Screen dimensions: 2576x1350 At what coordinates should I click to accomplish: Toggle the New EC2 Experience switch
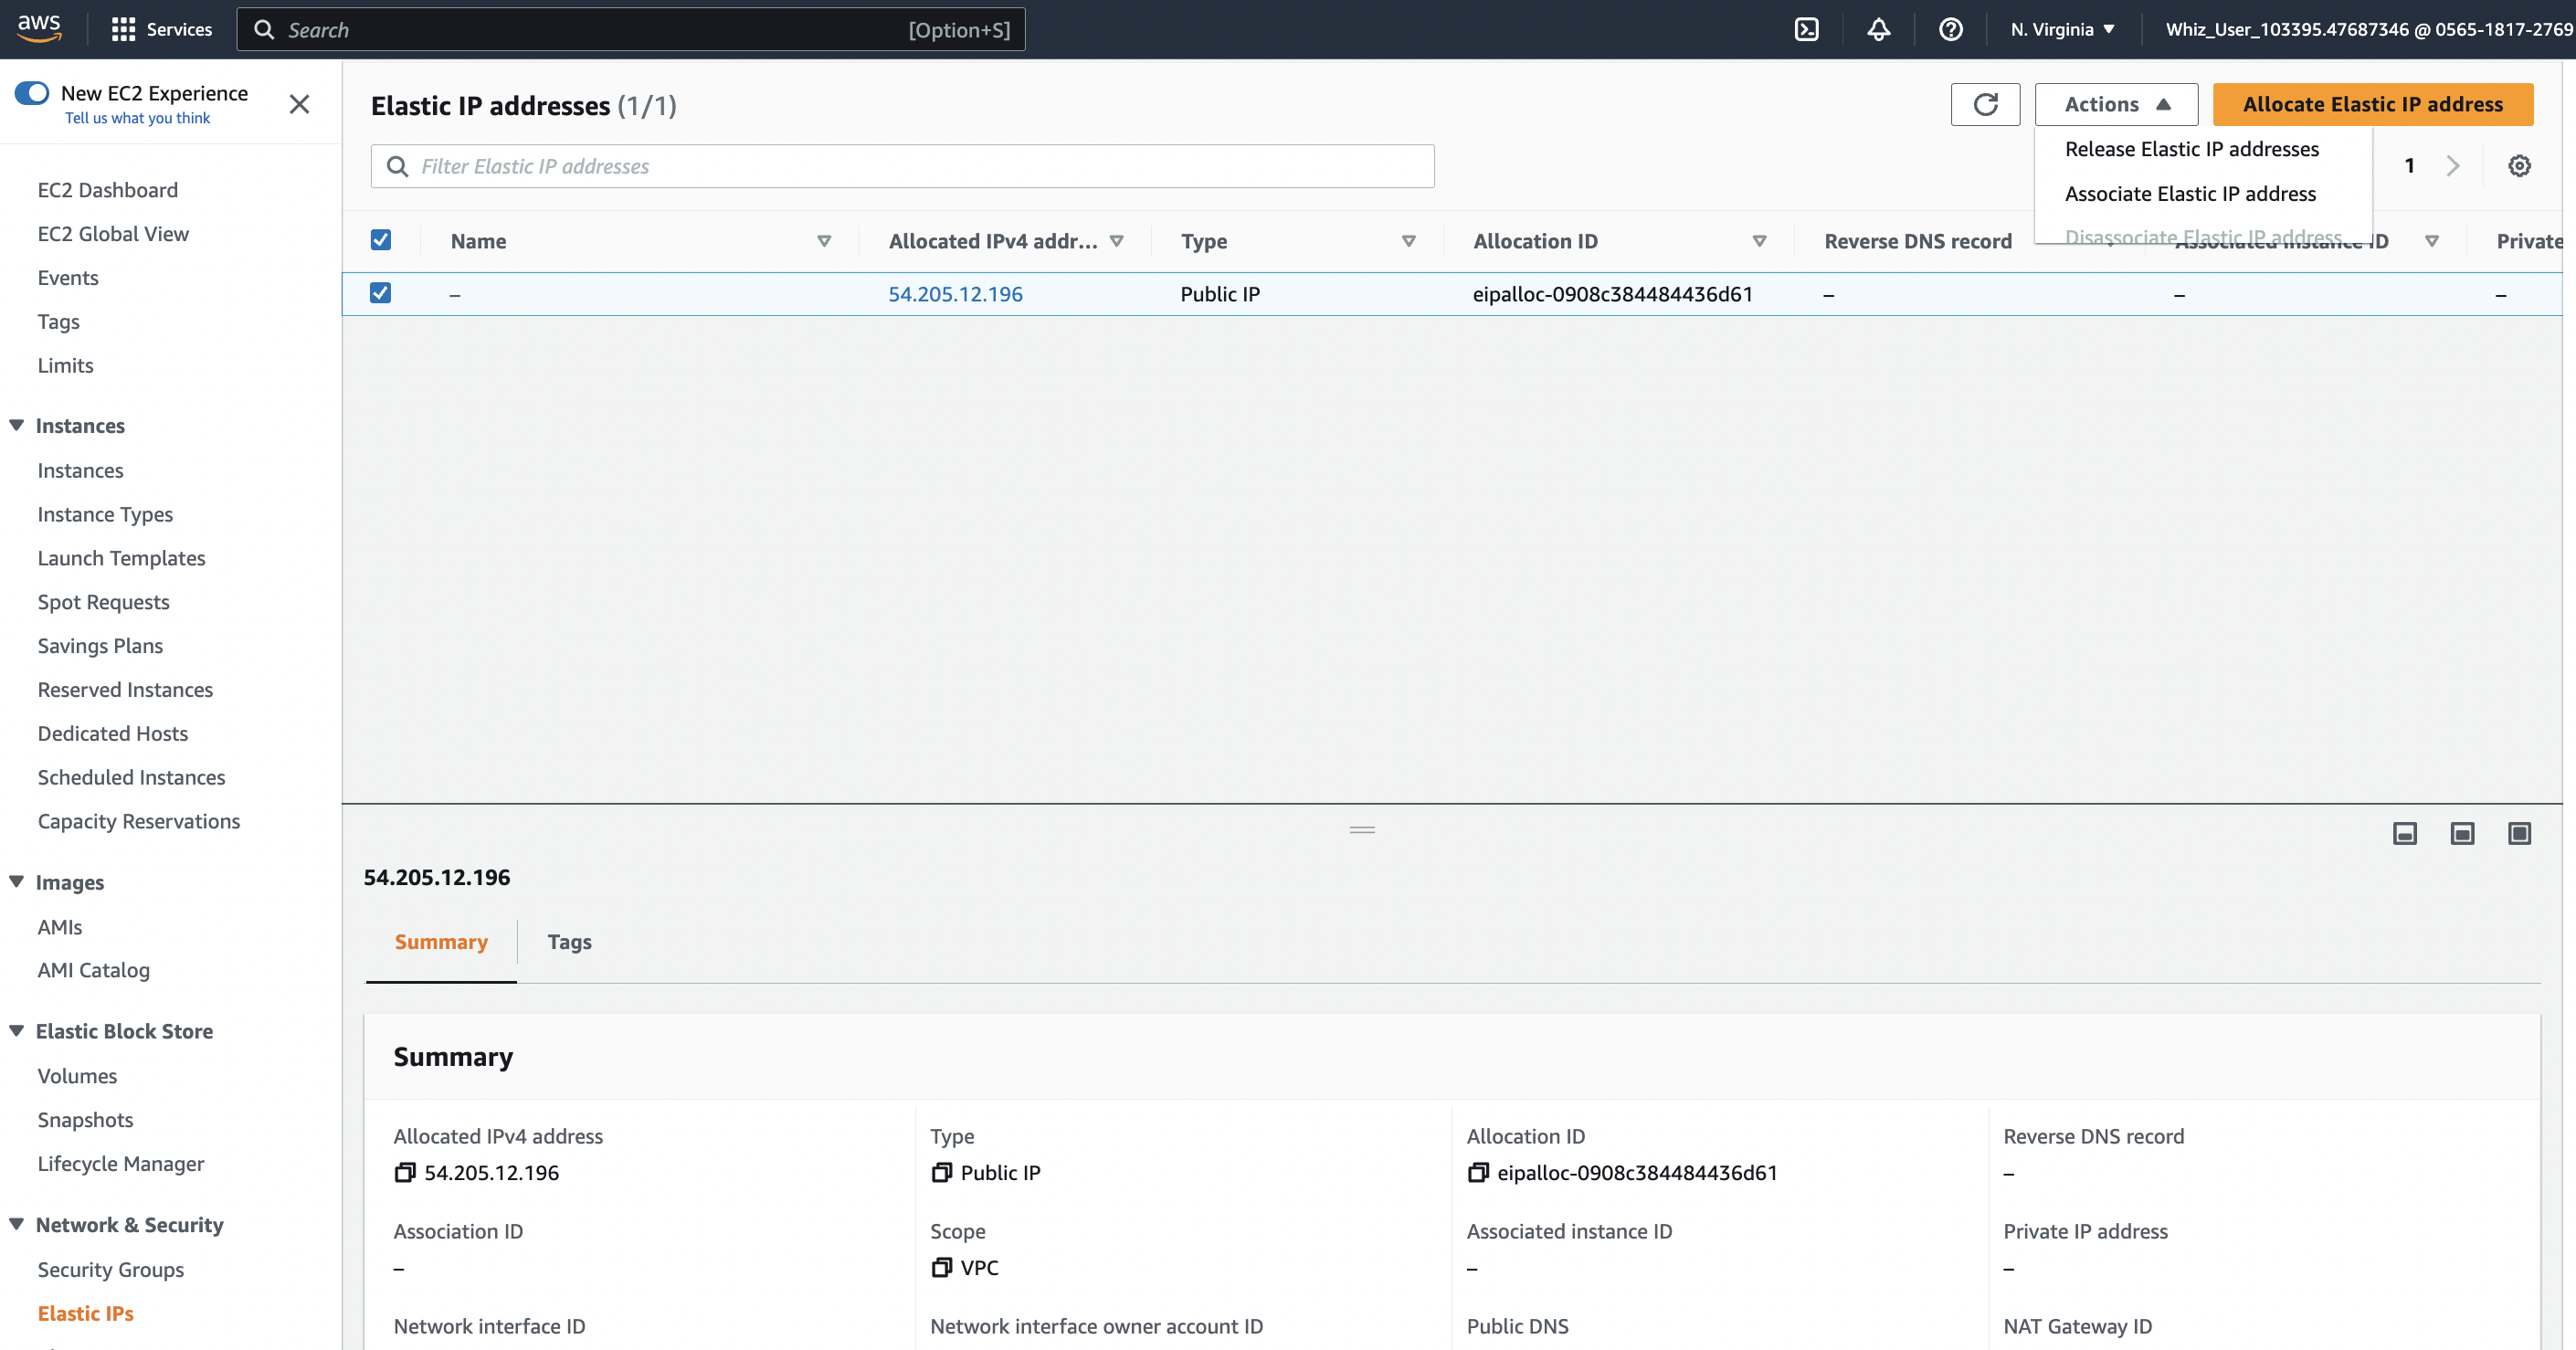[32, 93]
